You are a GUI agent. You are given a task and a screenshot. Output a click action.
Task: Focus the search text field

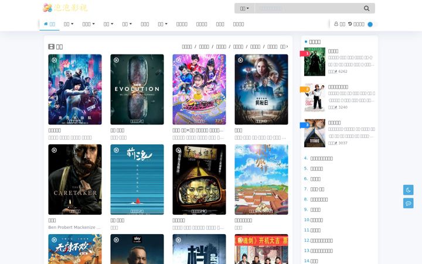(307, 8)
